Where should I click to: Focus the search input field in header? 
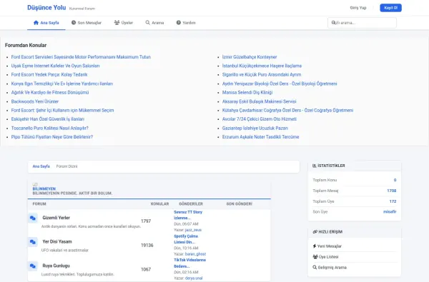pyautogui.click(x=362, y=23)
